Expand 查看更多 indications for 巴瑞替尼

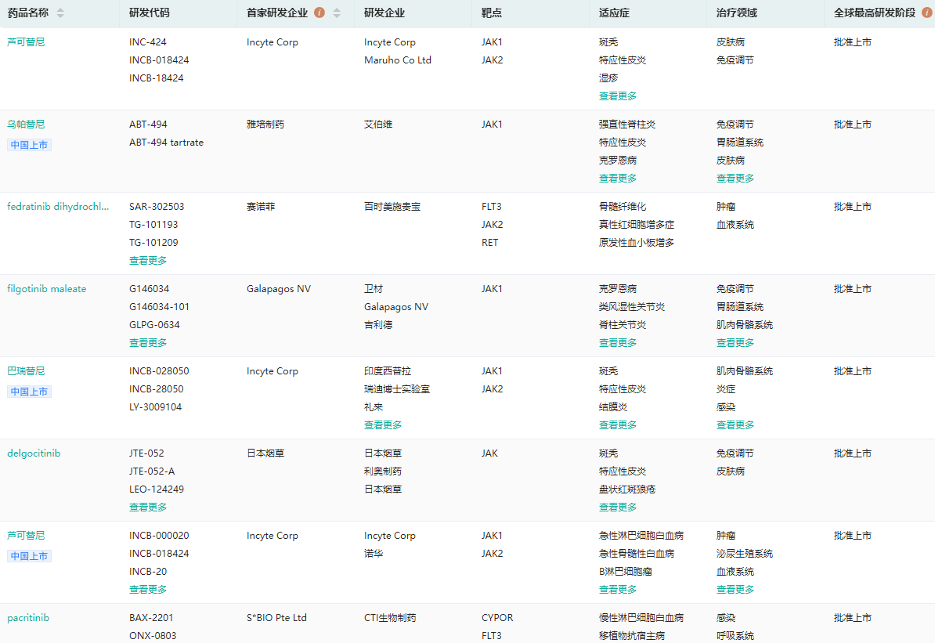618,425
